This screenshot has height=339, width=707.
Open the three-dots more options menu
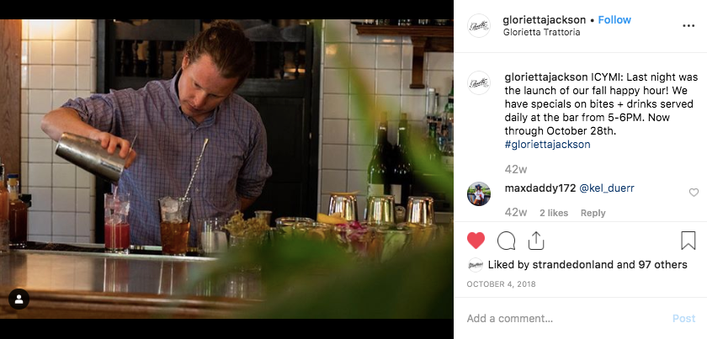(x=688, y=26)
